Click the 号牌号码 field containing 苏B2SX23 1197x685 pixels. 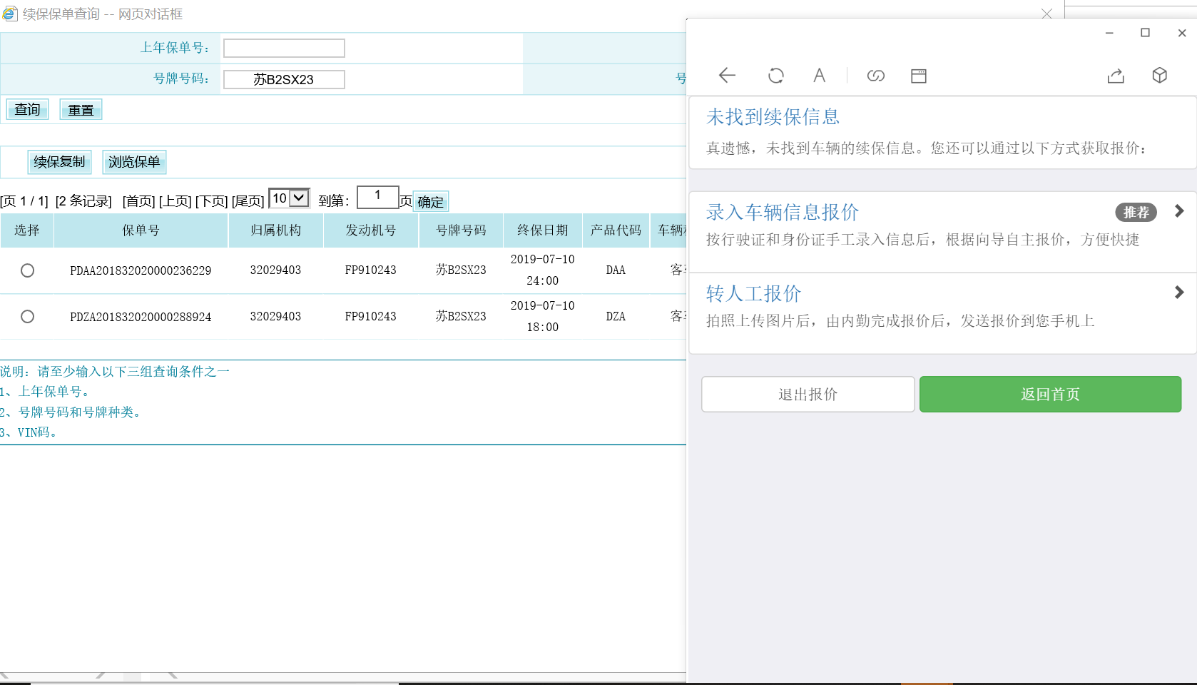pos(284,79)
